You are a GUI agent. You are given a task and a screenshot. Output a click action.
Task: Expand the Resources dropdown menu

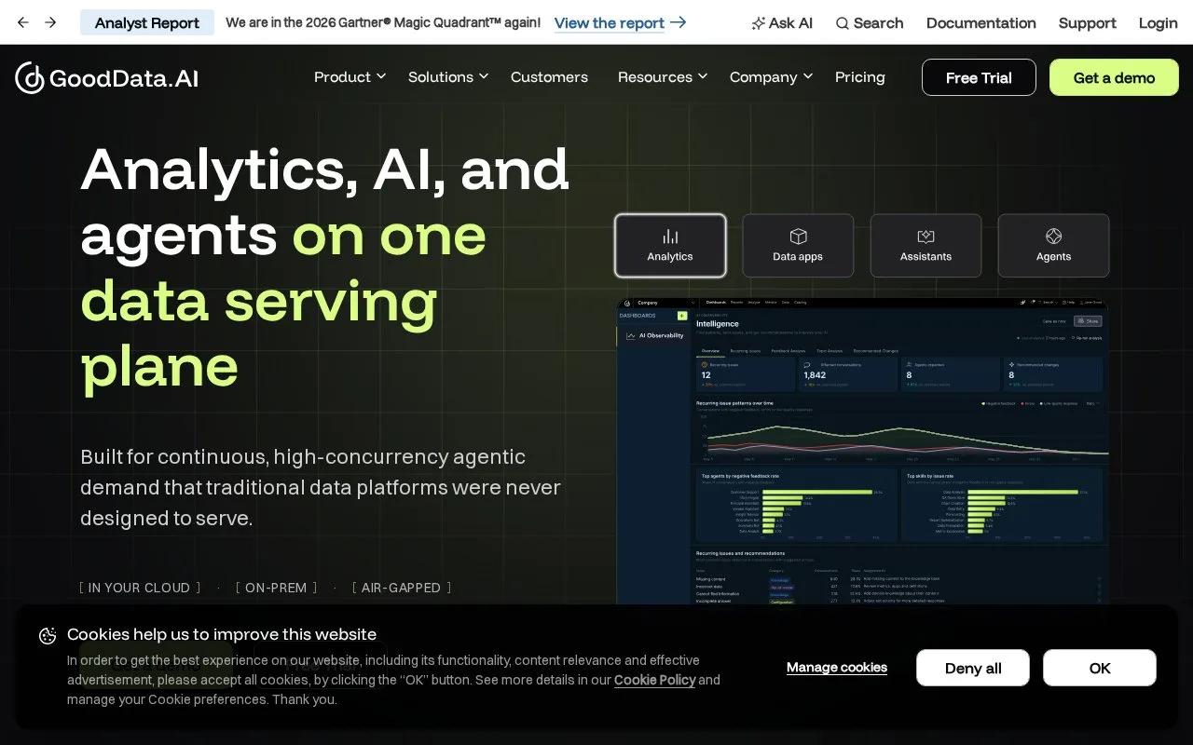coord(663,76)
